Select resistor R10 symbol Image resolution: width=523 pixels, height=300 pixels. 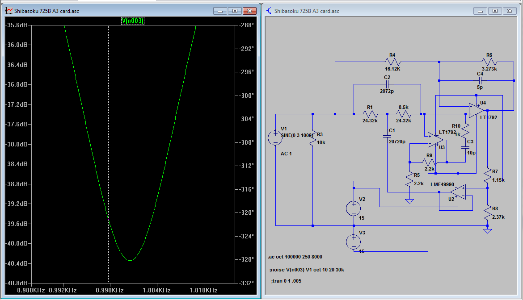click(x=465, y=130)
